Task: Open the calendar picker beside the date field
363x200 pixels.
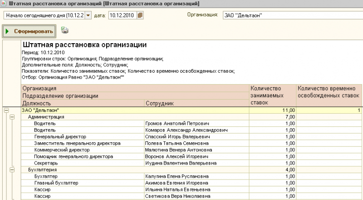Action: point(140,15)
